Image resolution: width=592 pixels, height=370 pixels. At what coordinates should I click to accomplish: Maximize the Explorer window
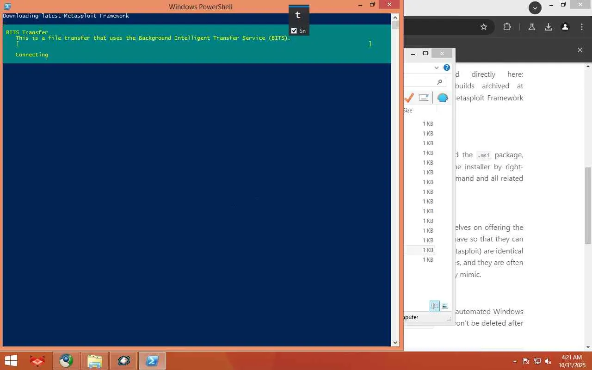425,53
